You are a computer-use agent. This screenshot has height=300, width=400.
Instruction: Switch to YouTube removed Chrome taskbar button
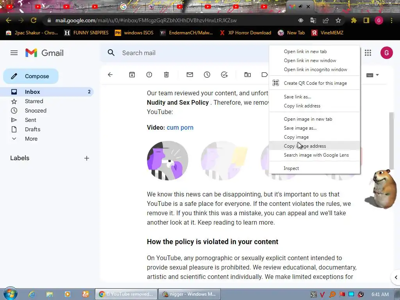(x=126, y=294)
